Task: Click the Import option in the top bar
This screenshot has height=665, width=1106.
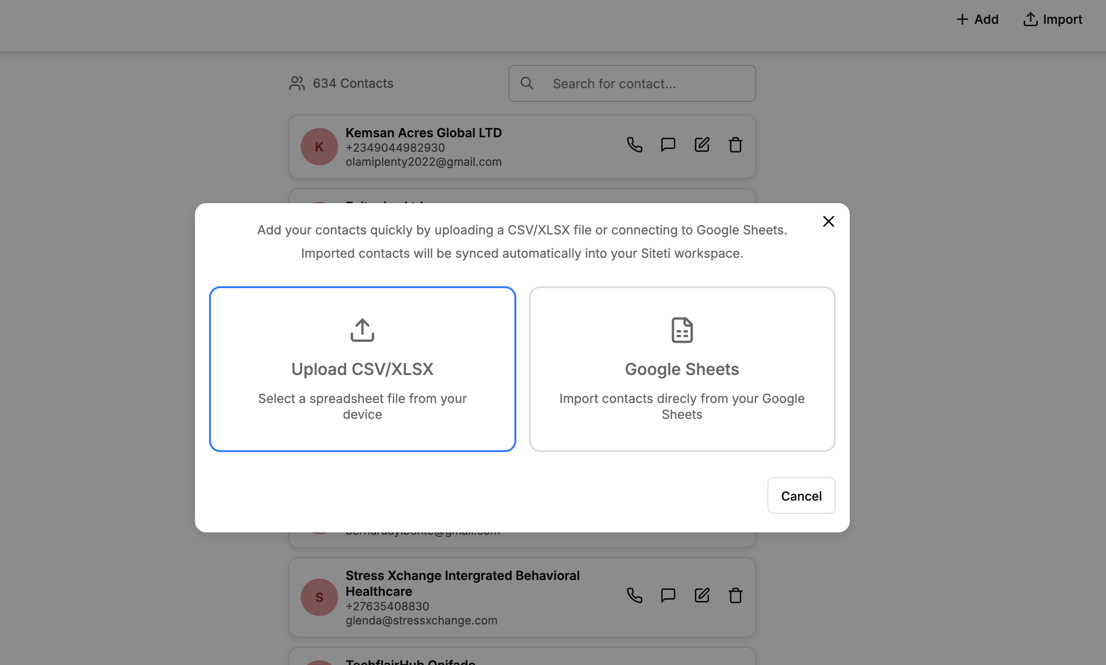Action: 1052,20
